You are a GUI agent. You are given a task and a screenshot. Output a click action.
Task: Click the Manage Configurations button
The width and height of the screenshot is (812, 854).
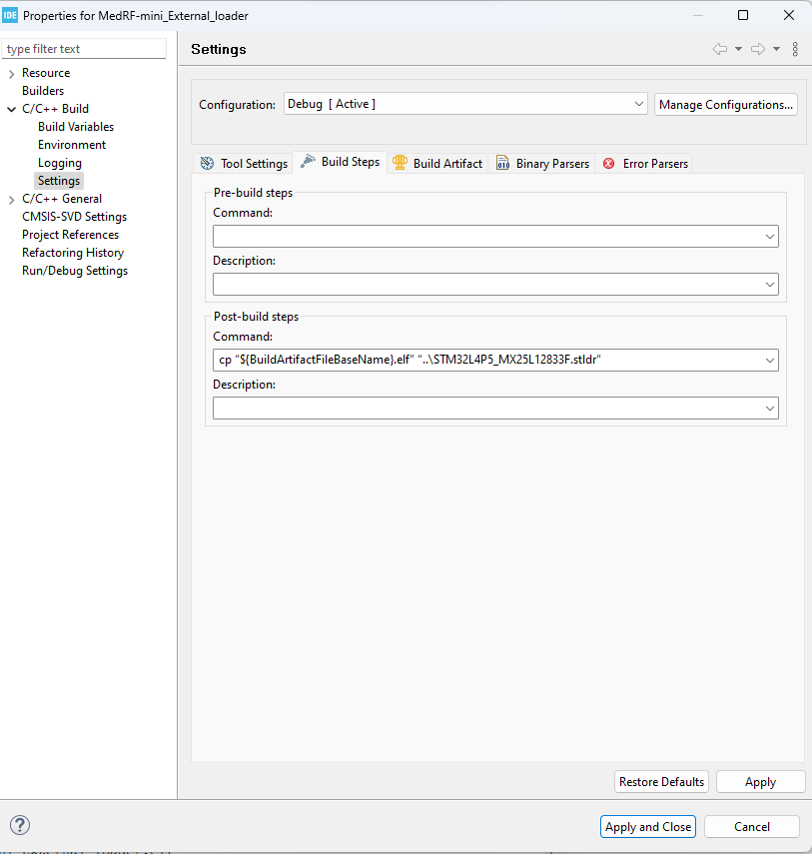(726, 105)
